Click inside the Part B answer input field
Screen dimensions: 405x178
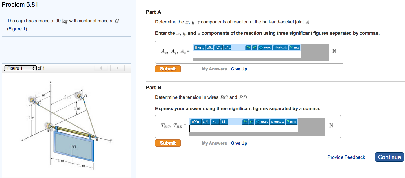[x=244, y=128]
